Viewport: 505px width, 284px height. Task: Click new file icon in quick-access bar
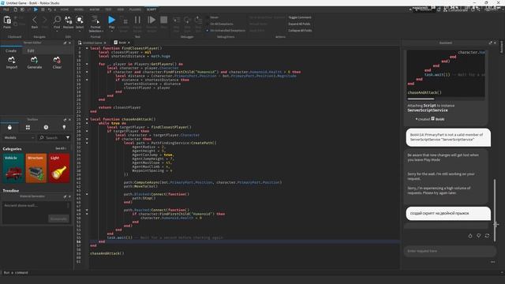15,9
